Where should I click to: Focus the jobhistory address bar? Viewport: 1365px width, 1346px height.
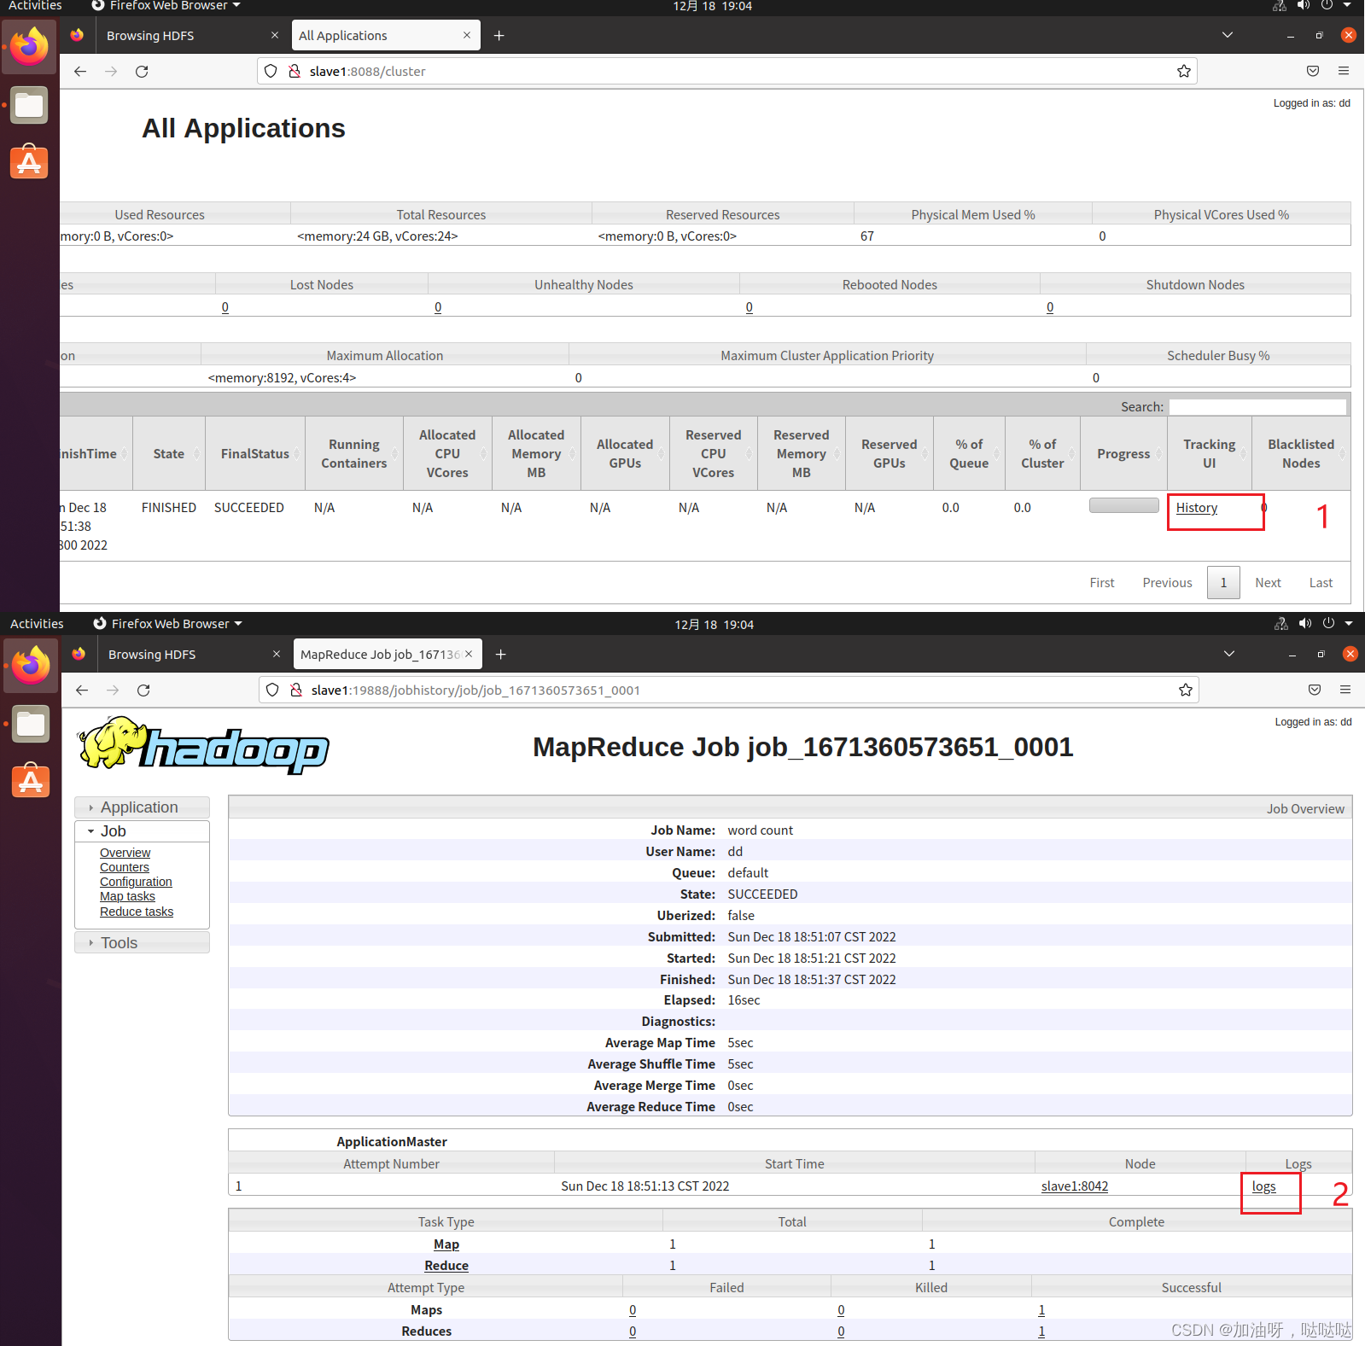[728, 690]
